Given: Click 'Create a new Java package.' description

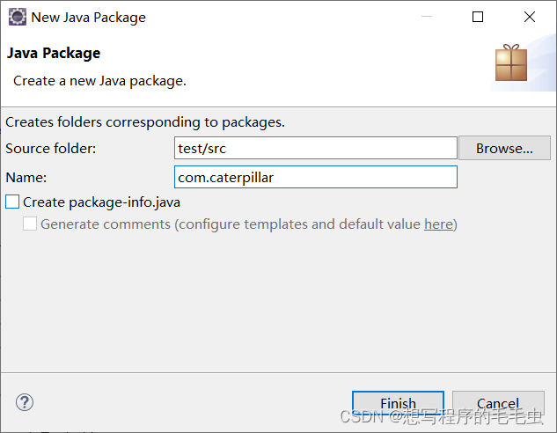Looking at the screenshot, I should click(99, 81).
